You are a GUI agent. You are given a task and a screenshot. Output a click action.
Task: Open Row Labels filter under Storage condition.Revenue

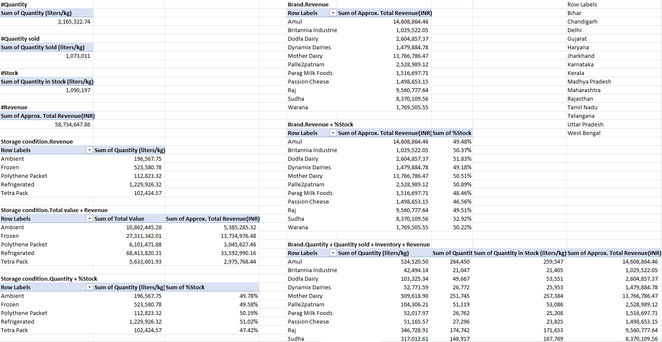(x=89, y=150)
